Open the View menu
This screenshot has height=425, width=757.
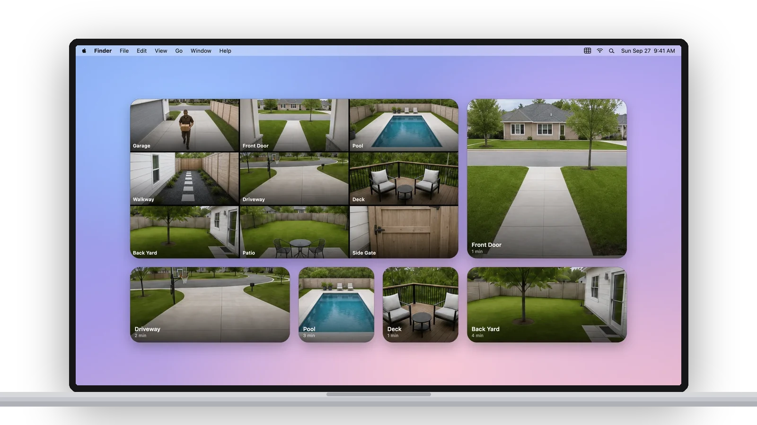coord(161,51)
